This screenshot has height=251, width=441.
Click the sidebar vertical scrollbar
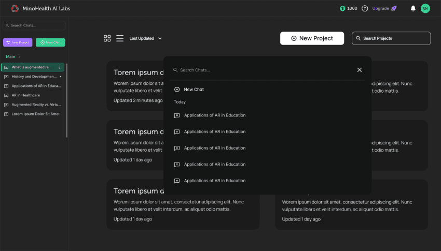[x=66, y=100]
